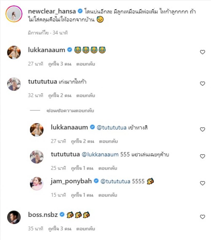Click boss.nsbz's profile avatar
Image resolution: width=211 pixels, height=240 pixels.
[x=14, y=217]
